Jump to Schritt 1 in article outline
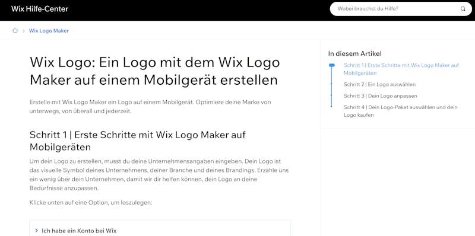The width and height of the screenshot is (475, 236). (401, 69)
